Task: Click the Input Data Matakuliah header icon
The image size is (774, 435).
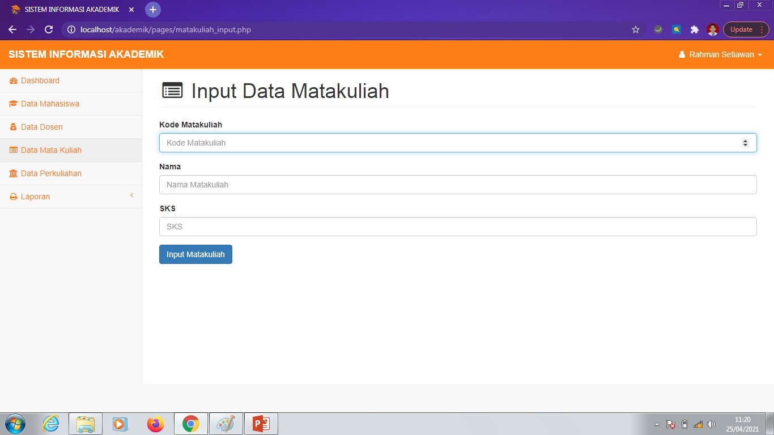Action: coord(172,90)
